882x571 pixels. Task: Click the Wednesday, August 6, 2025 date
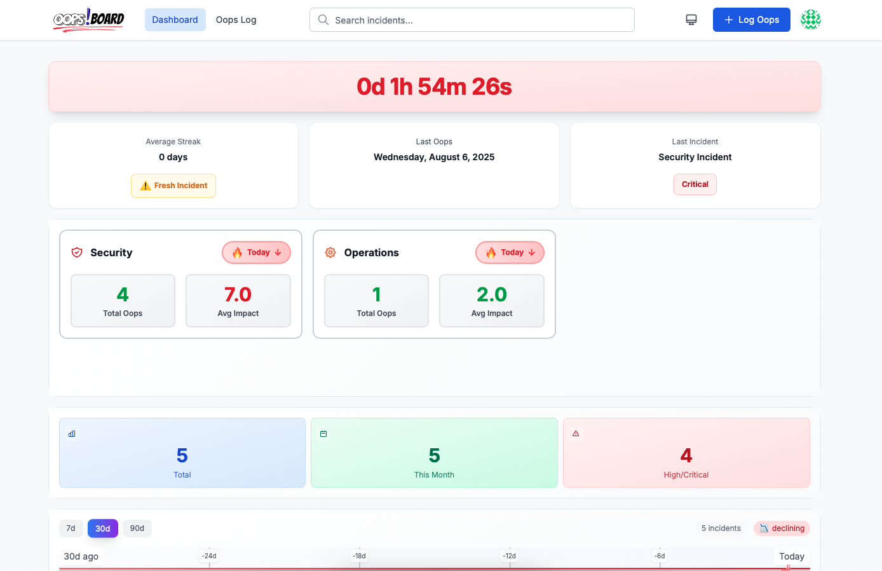pos(434,157)
